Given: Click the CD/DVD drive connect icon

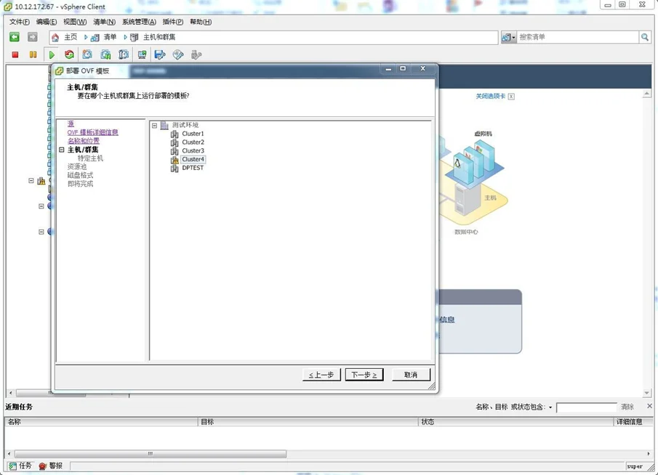Looking at the screenshot, I should [178, 54].
